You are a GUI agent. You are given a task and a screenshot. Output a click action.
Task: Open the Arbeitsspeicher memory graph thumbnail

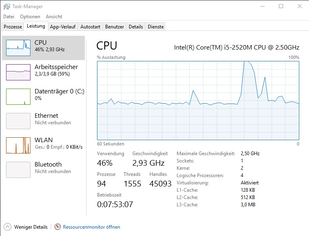[18, 72]
